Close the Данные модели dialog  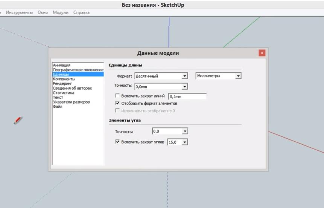click(262, 53)
